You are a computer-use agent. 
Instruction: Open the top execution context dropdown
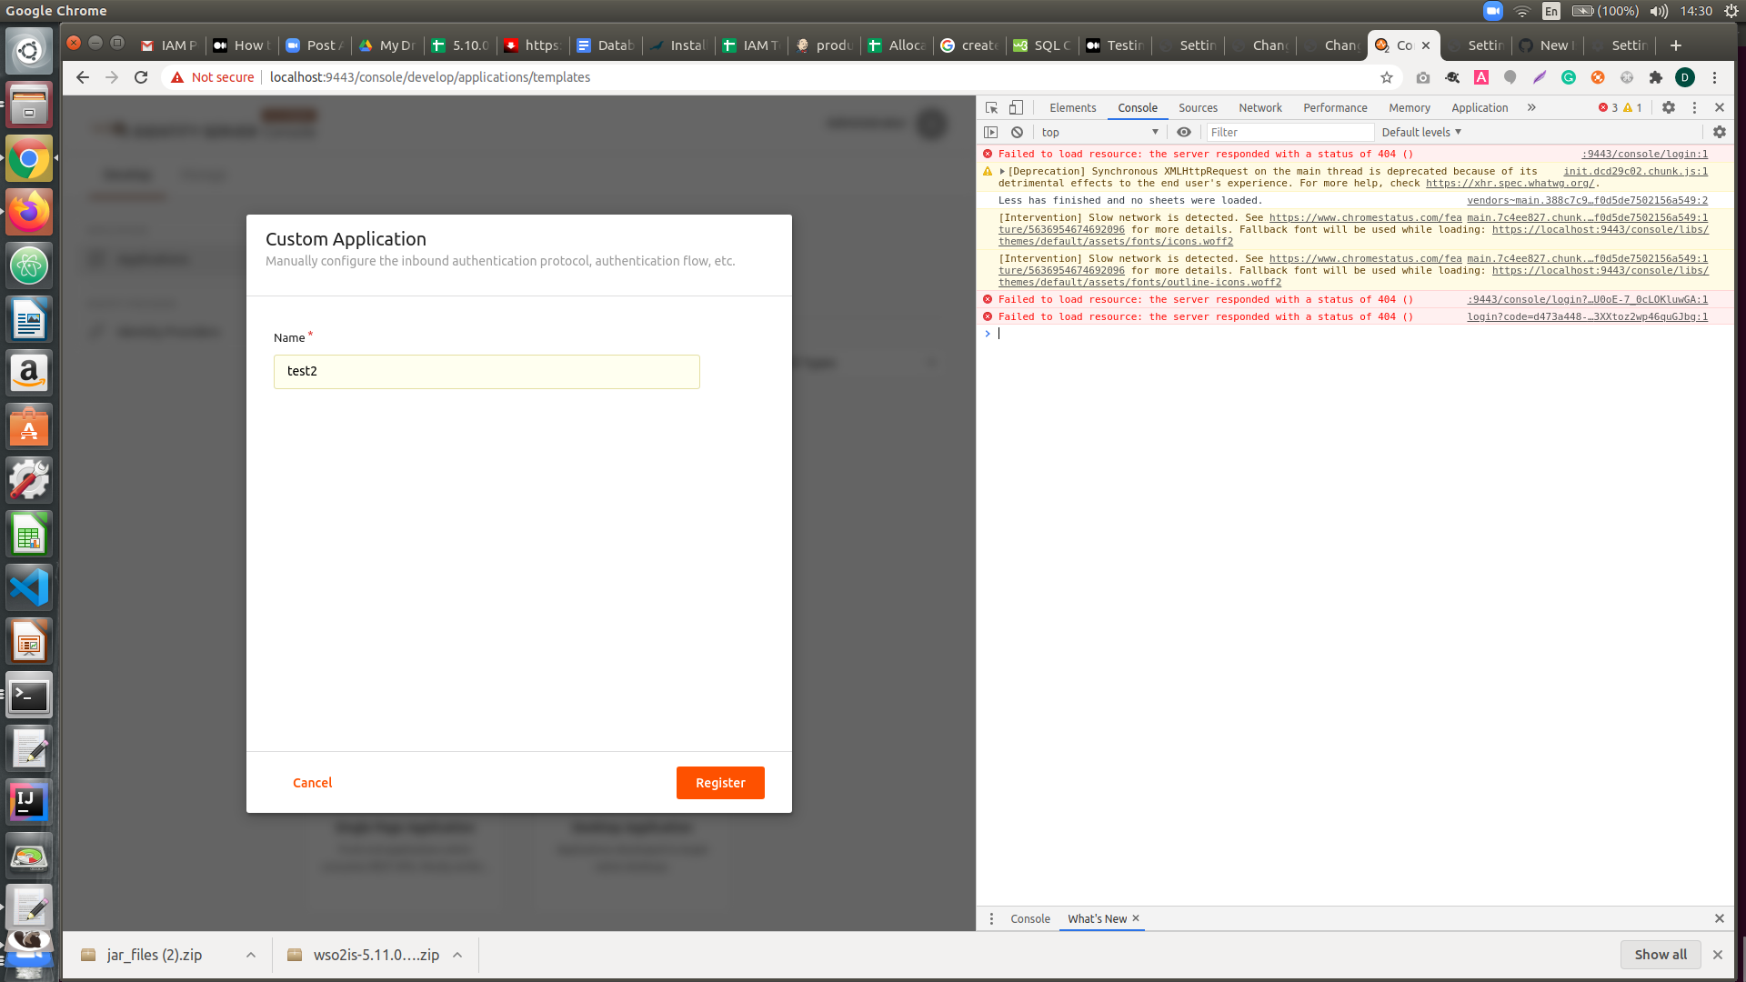[1100, 132]
